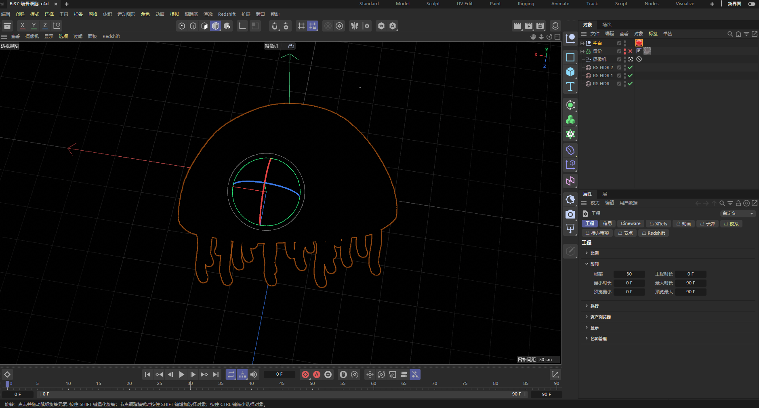Jump to the end of animation
The width and height of the screenshot is (759, 408).
216,375
